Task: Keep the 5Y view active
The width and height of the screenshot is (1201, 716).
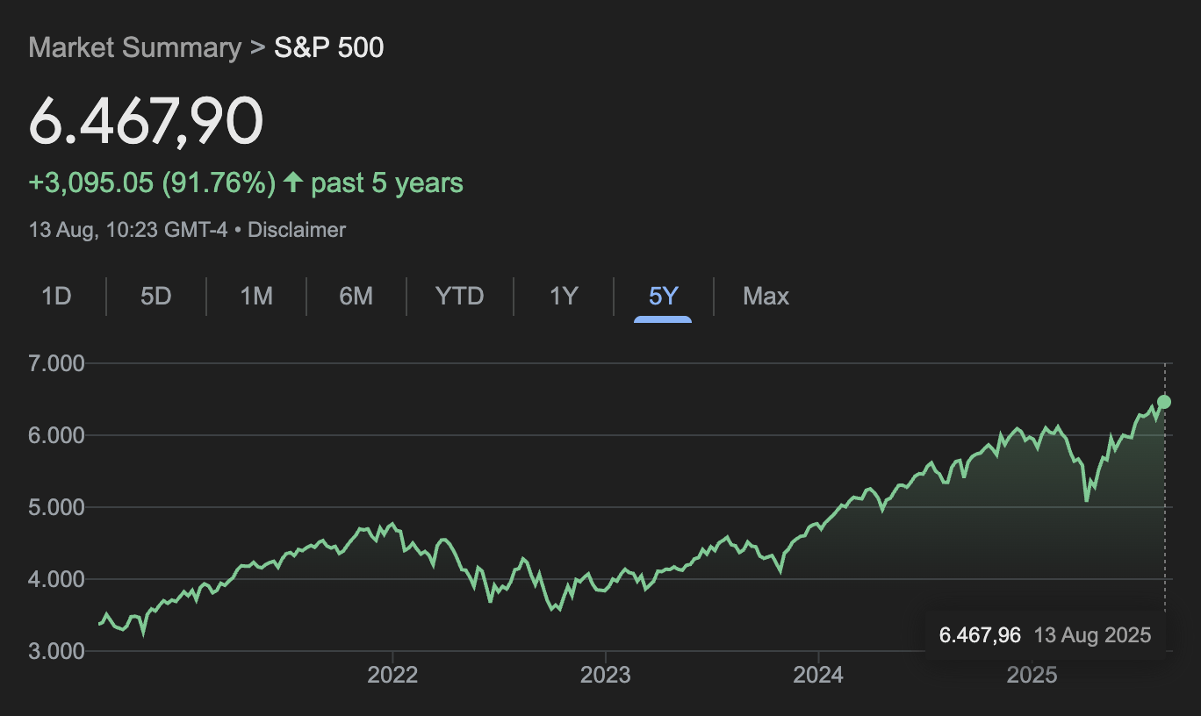Action: click(x=664, y=296)
